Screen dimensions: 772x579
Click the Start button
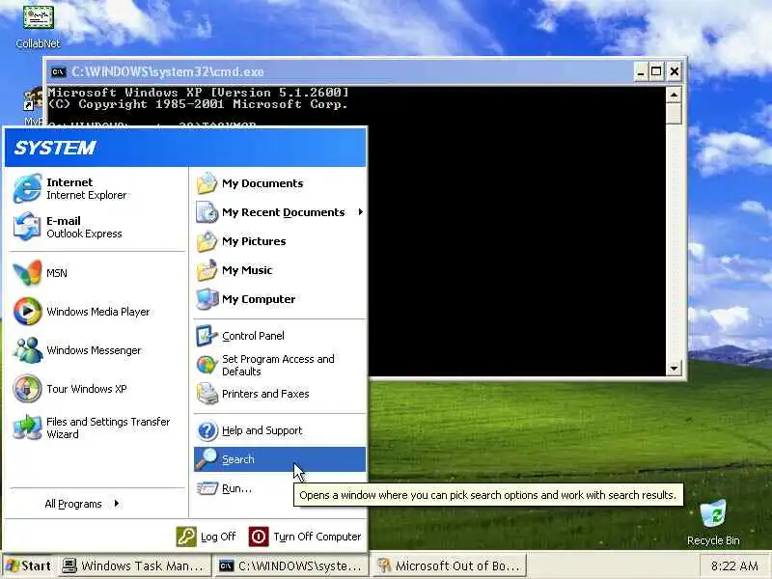pos(29,565)
